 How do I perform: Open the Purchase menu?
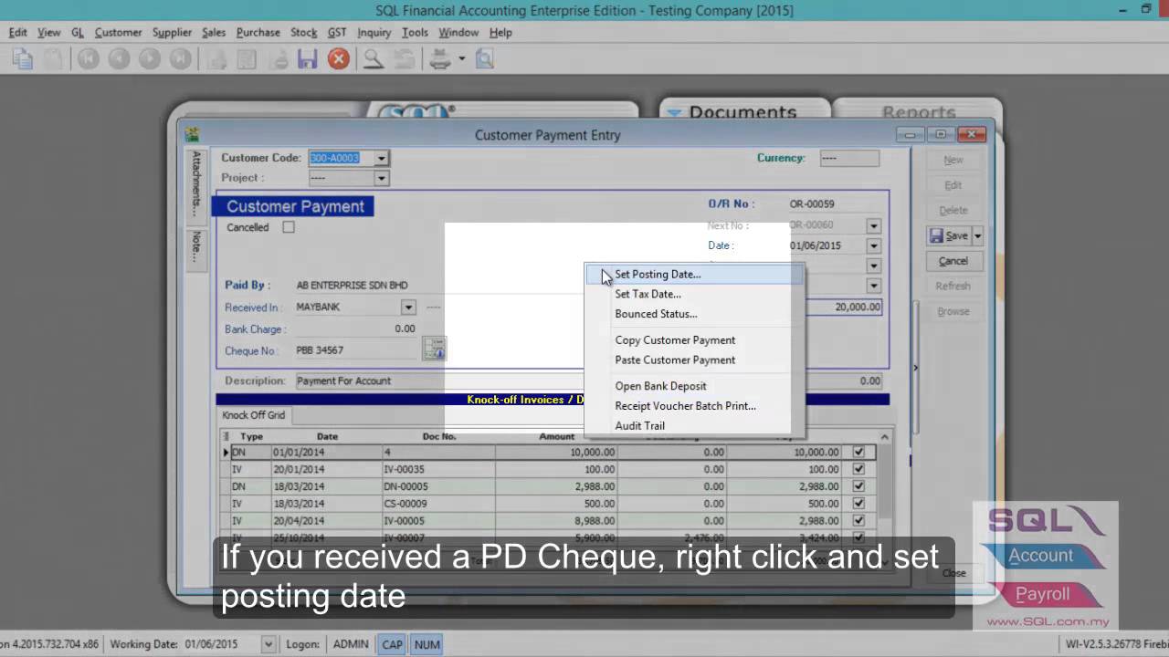(x=258, y=32)
